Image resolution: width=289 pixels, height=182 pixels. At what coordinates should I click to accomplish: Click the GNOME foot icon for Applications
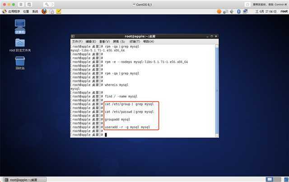[5, 12]
